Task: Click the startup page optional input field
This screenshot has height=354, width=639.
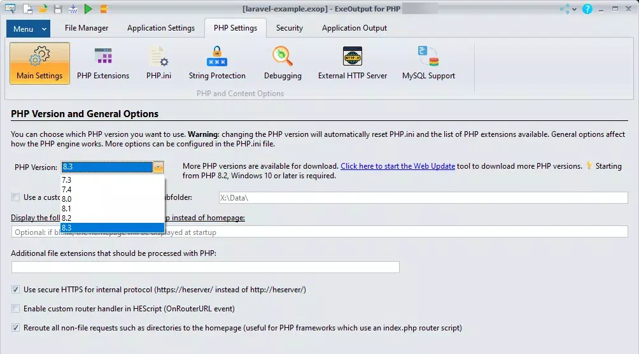Action: pyautogui.click(x=319, y=232)
